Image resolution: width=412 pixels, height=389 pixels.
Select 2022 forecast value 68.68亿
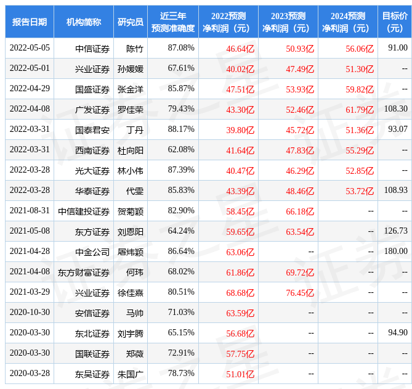pyautogui.click(x=240, y=293)
